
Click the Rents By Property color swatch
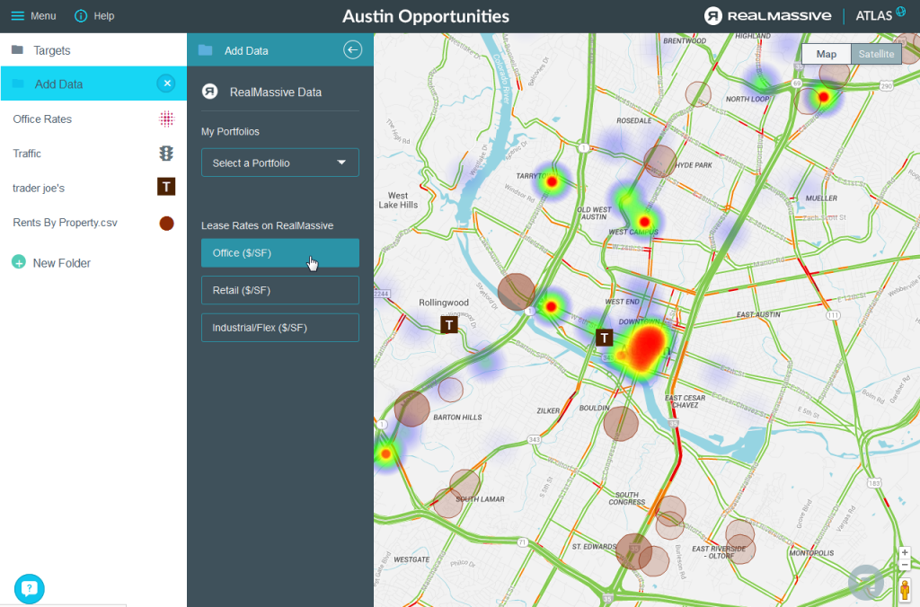[x=166, y=223]
